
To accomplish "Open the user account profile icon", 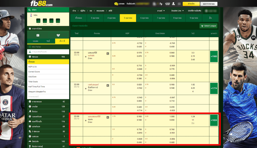I will 173,4.
